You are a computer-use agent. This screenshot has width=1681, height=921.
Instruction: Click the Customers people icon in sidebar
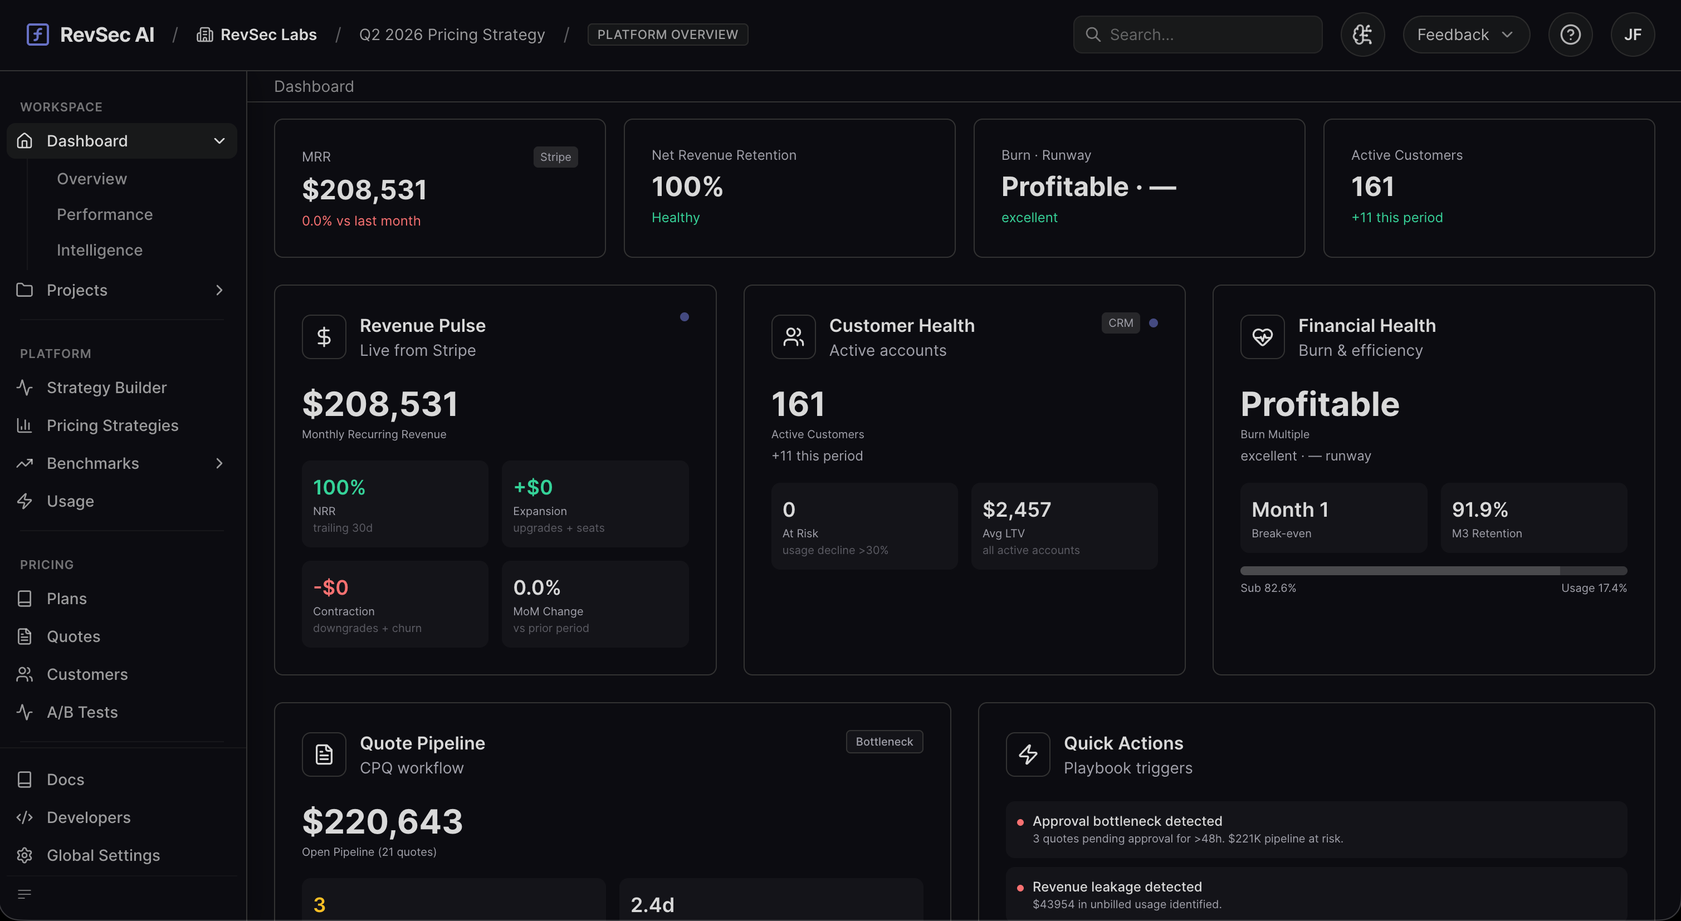click(24, 674)
